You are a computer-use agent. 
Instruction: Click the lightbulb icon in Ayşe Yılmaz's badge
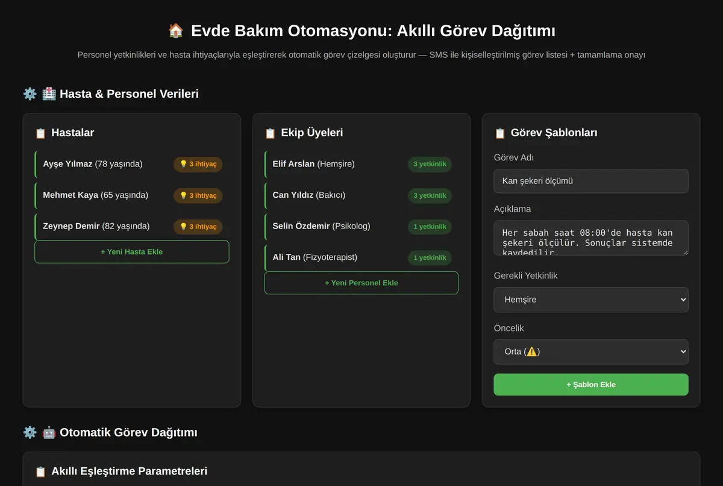[x=184, y=164]
